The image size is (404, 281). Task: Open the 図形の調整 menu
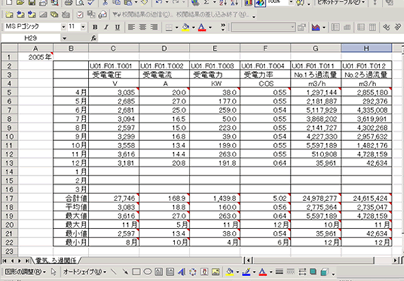(25, 271)
